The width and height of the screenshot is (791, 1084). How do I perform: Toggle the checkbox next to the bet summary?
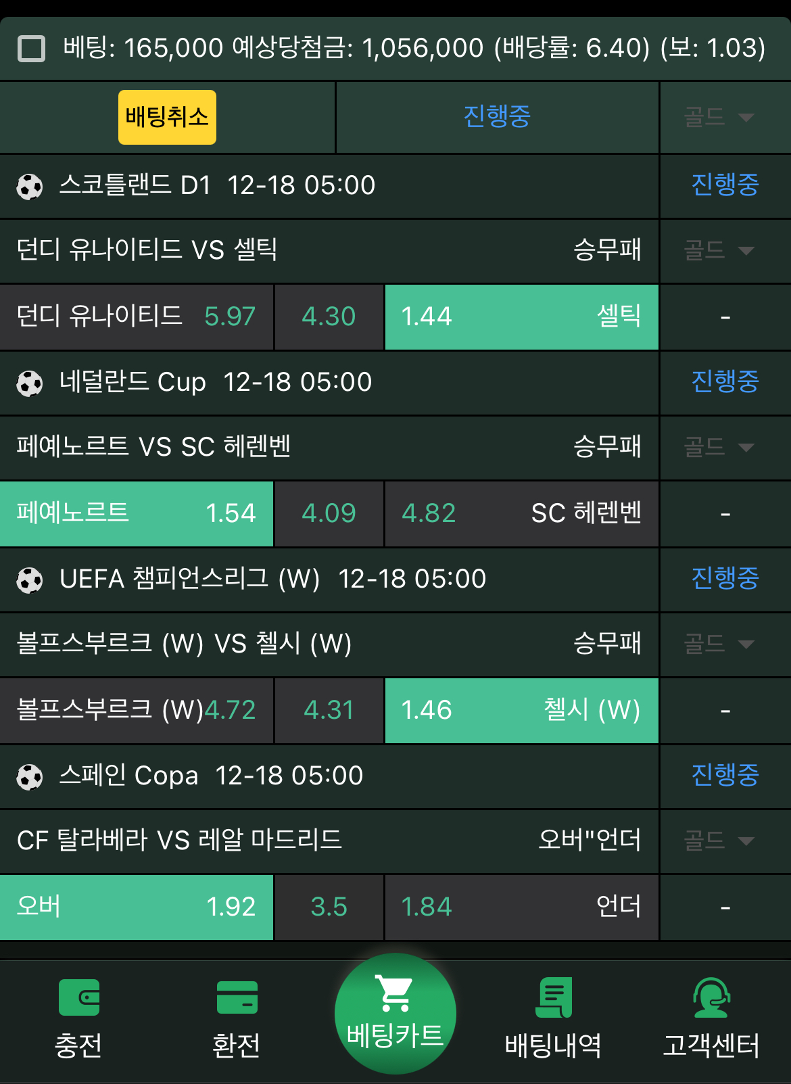point(32,47)
